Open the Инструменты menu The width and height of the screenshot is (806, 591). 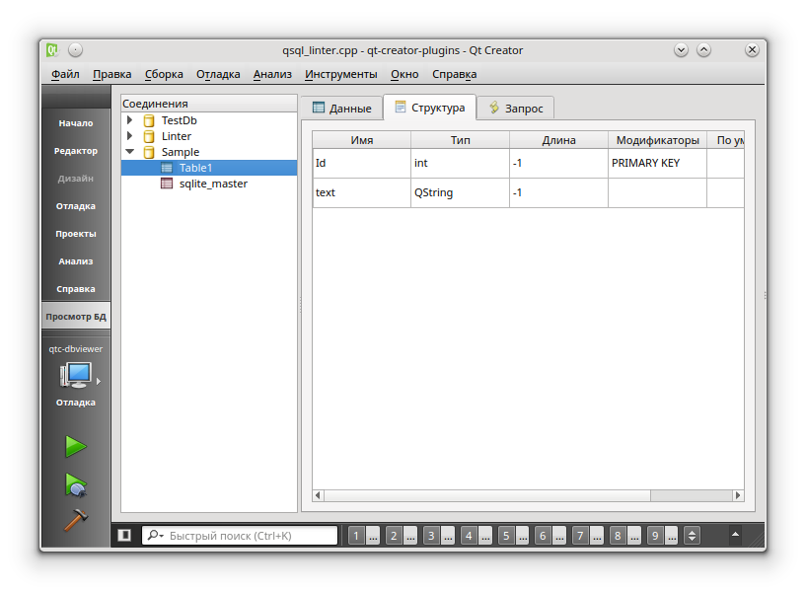click(340, 74)
